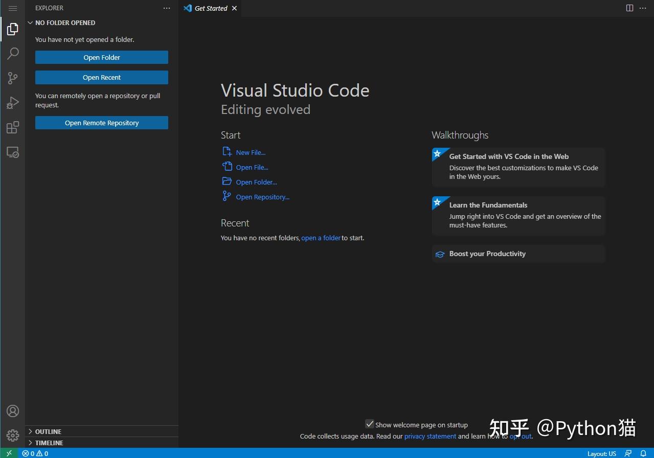Open the Search view in activity bar
This screenshot has width=654, height=458.
click(13, 54)
